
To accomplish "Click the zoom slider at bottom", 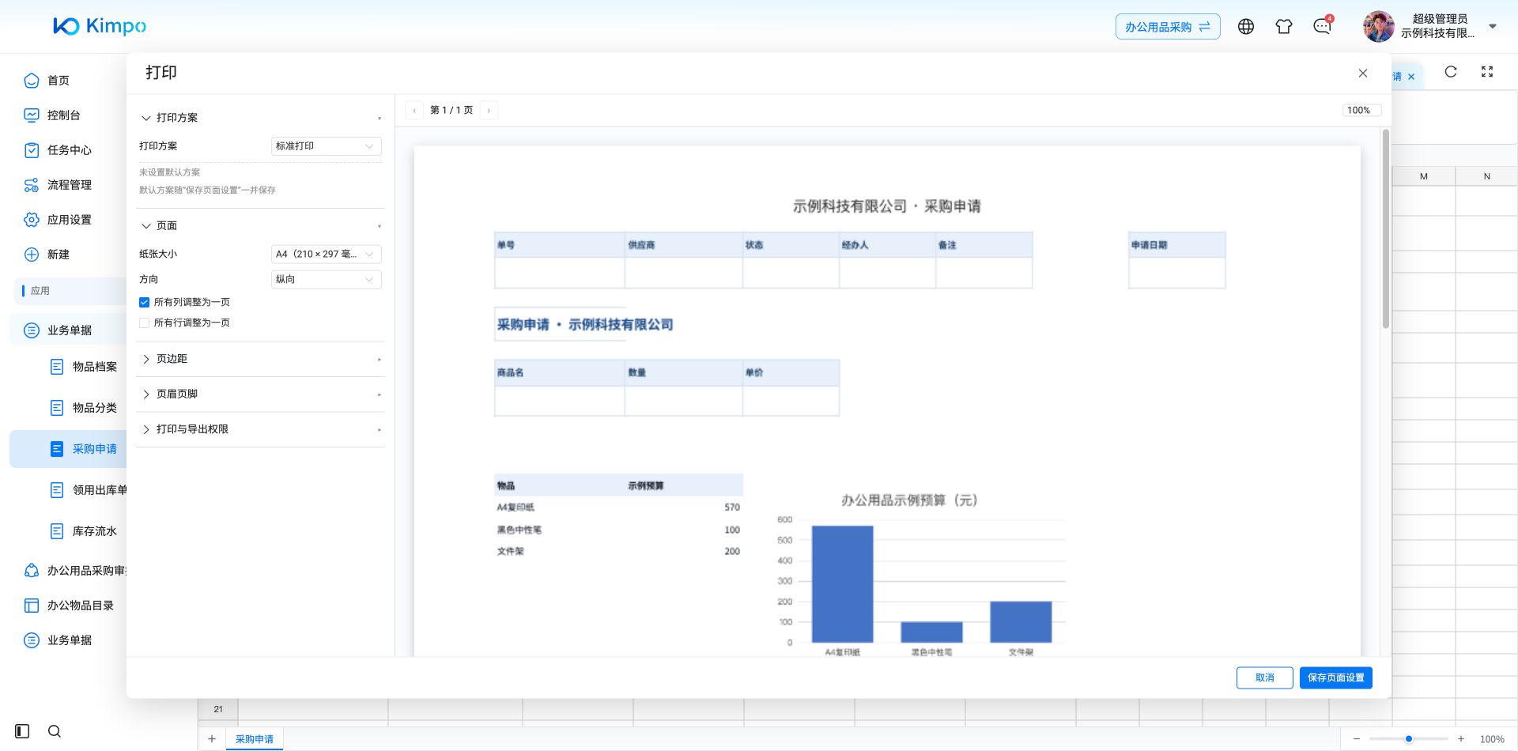I will point(1409,739).
